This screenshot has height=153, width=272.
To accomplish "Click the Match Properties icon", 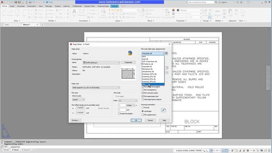I will 167,13.
